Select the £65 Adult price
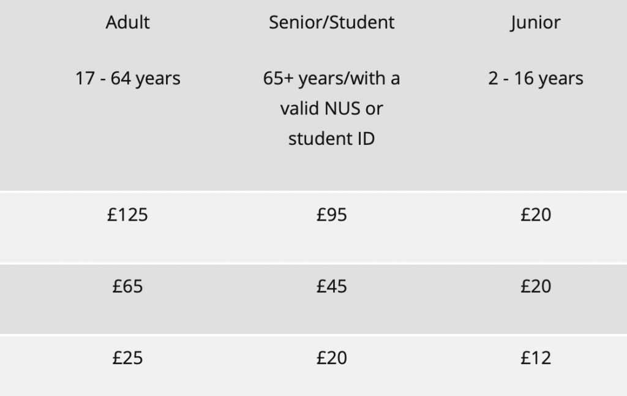 [127, 287]
